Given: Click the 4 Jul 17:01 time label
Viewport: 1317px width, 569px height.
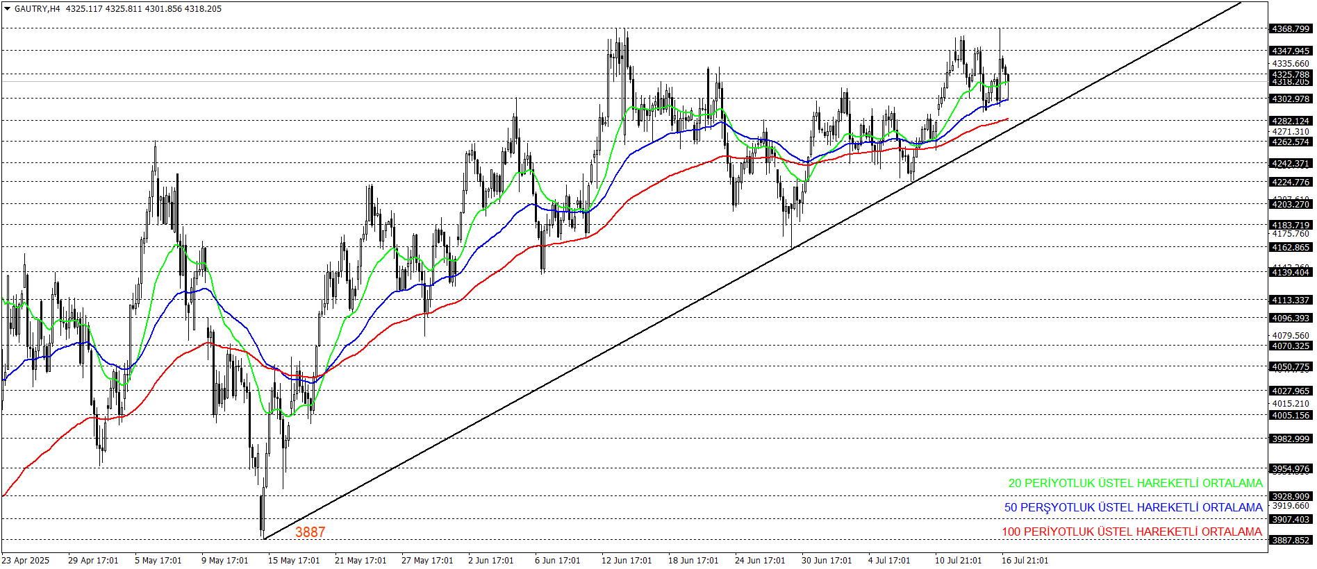Looking at the screenshot, I should (x=889, y=560).
